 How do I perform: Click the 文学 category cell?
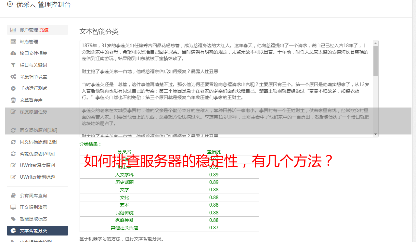tap(124, 190)
